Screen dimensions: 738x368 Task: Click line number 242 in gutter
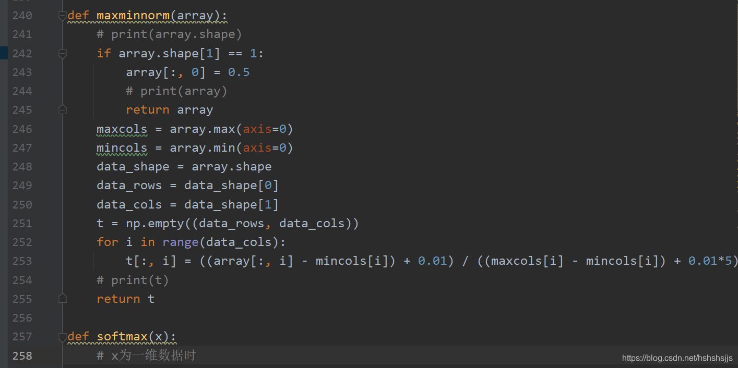22,53
